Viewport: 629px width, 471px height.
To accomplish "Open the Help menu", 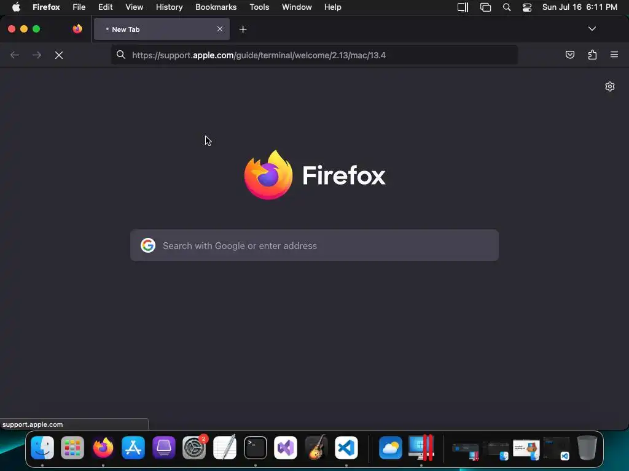I will (x=333, y=7).
